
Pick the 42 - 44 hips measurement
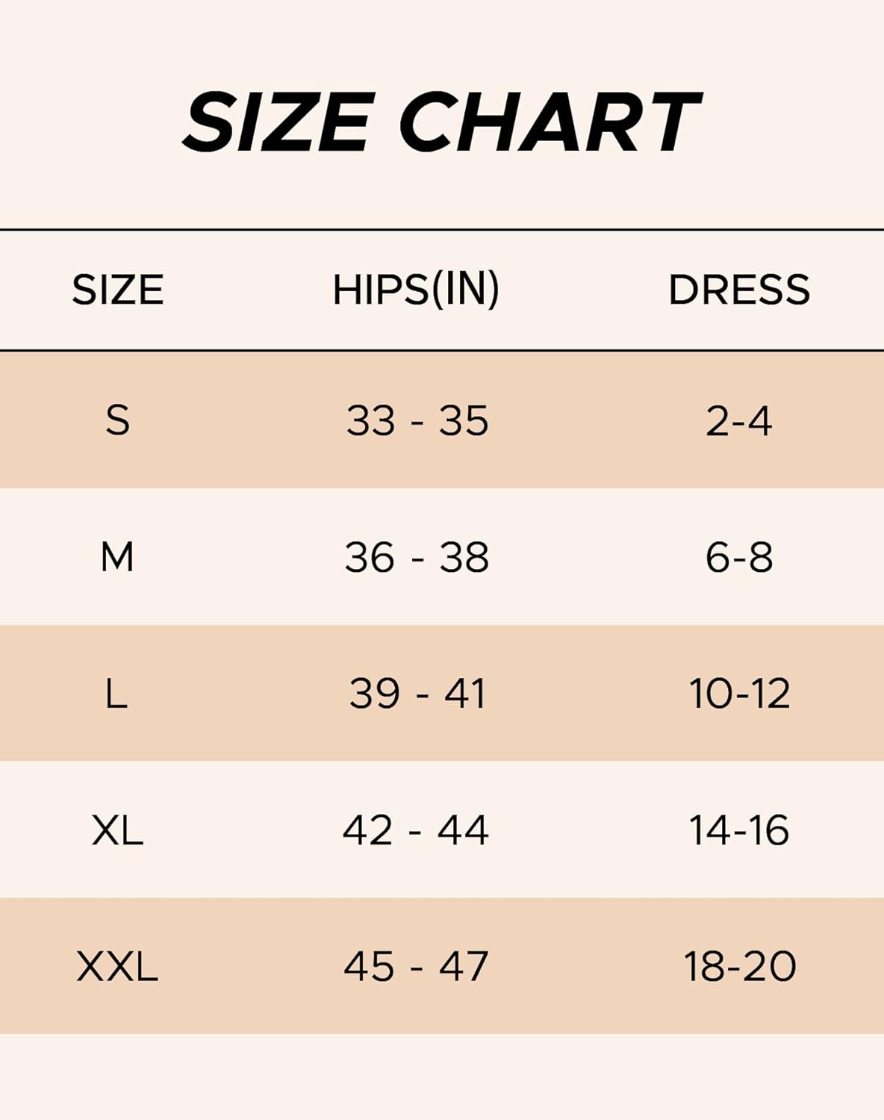[416, 830]
